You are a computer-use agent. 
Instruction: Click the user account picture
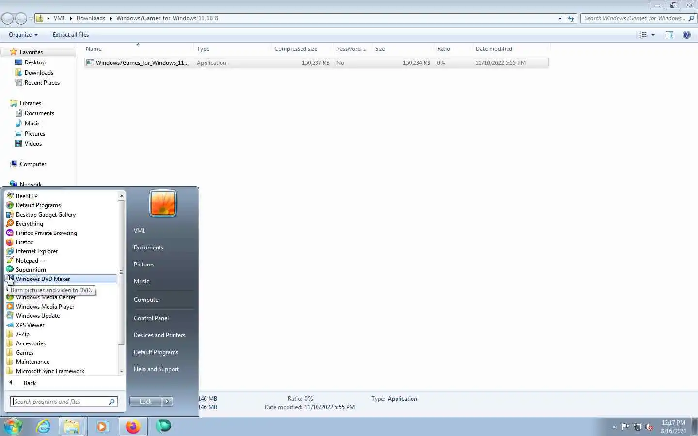coord(163,202)
